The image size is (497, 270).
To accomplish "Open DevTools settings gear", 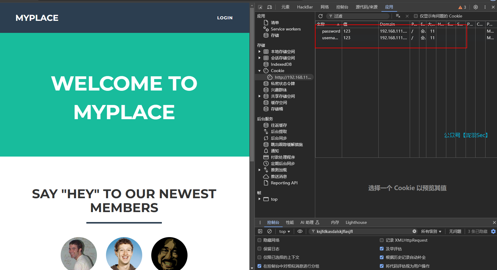I will [476, 7].
